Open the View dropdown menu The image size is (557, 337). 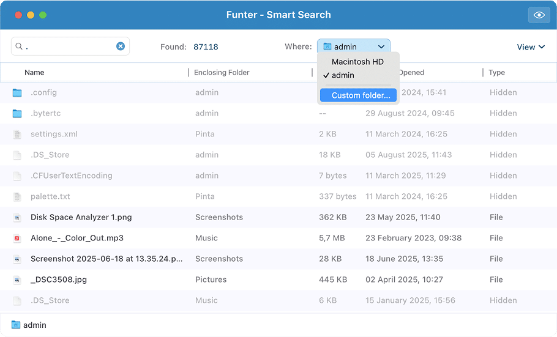coord(531,47)
